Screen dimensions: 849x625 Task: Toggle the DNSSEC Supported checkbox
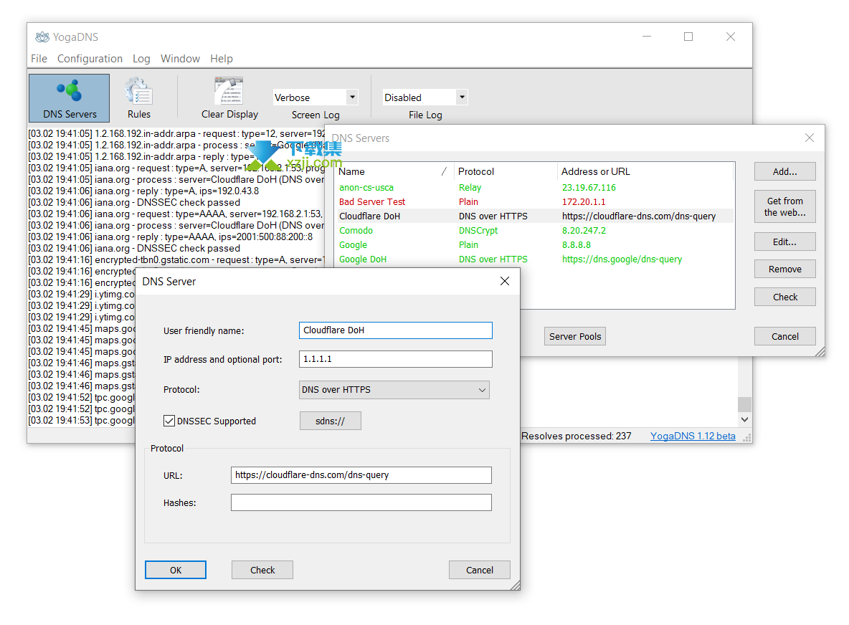pos(170,421)
